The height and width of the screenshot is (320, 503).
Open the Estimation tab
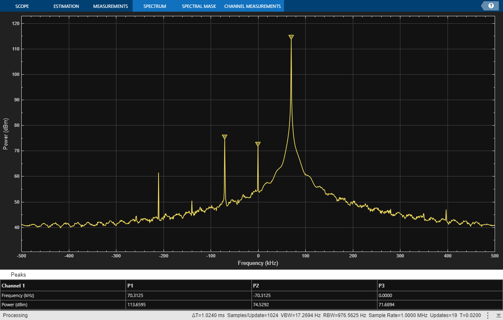pos(66,6)
